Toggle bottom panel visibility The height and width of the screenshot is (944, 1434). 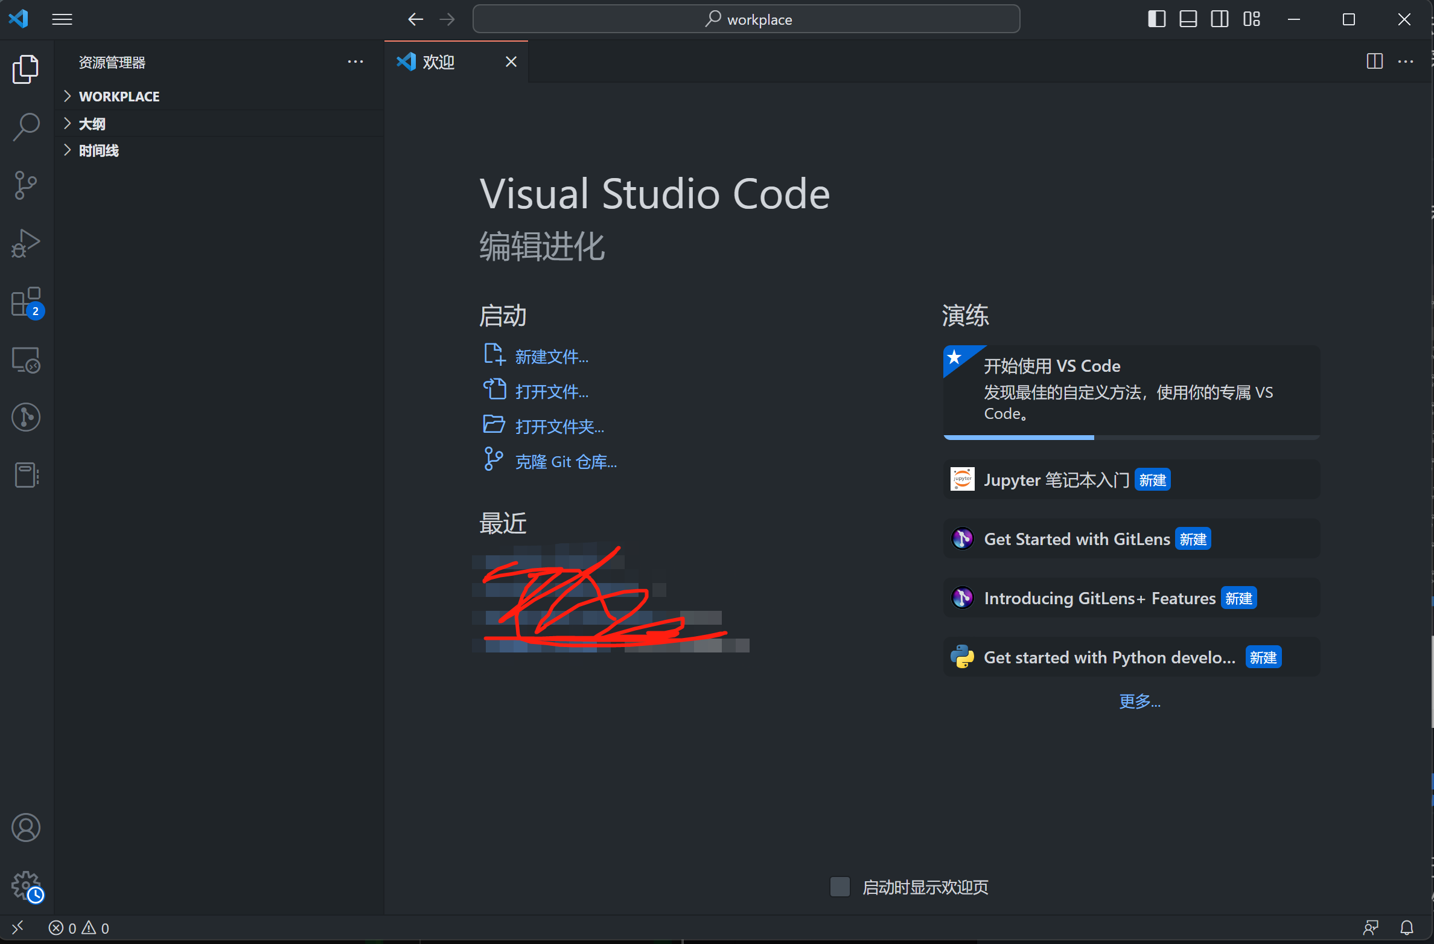pos(1188,19)
